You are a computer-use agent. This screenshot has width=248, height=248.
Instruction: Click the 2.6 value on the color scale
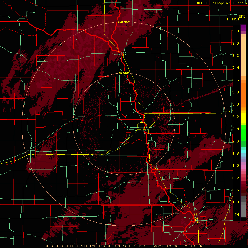(236, 141)
